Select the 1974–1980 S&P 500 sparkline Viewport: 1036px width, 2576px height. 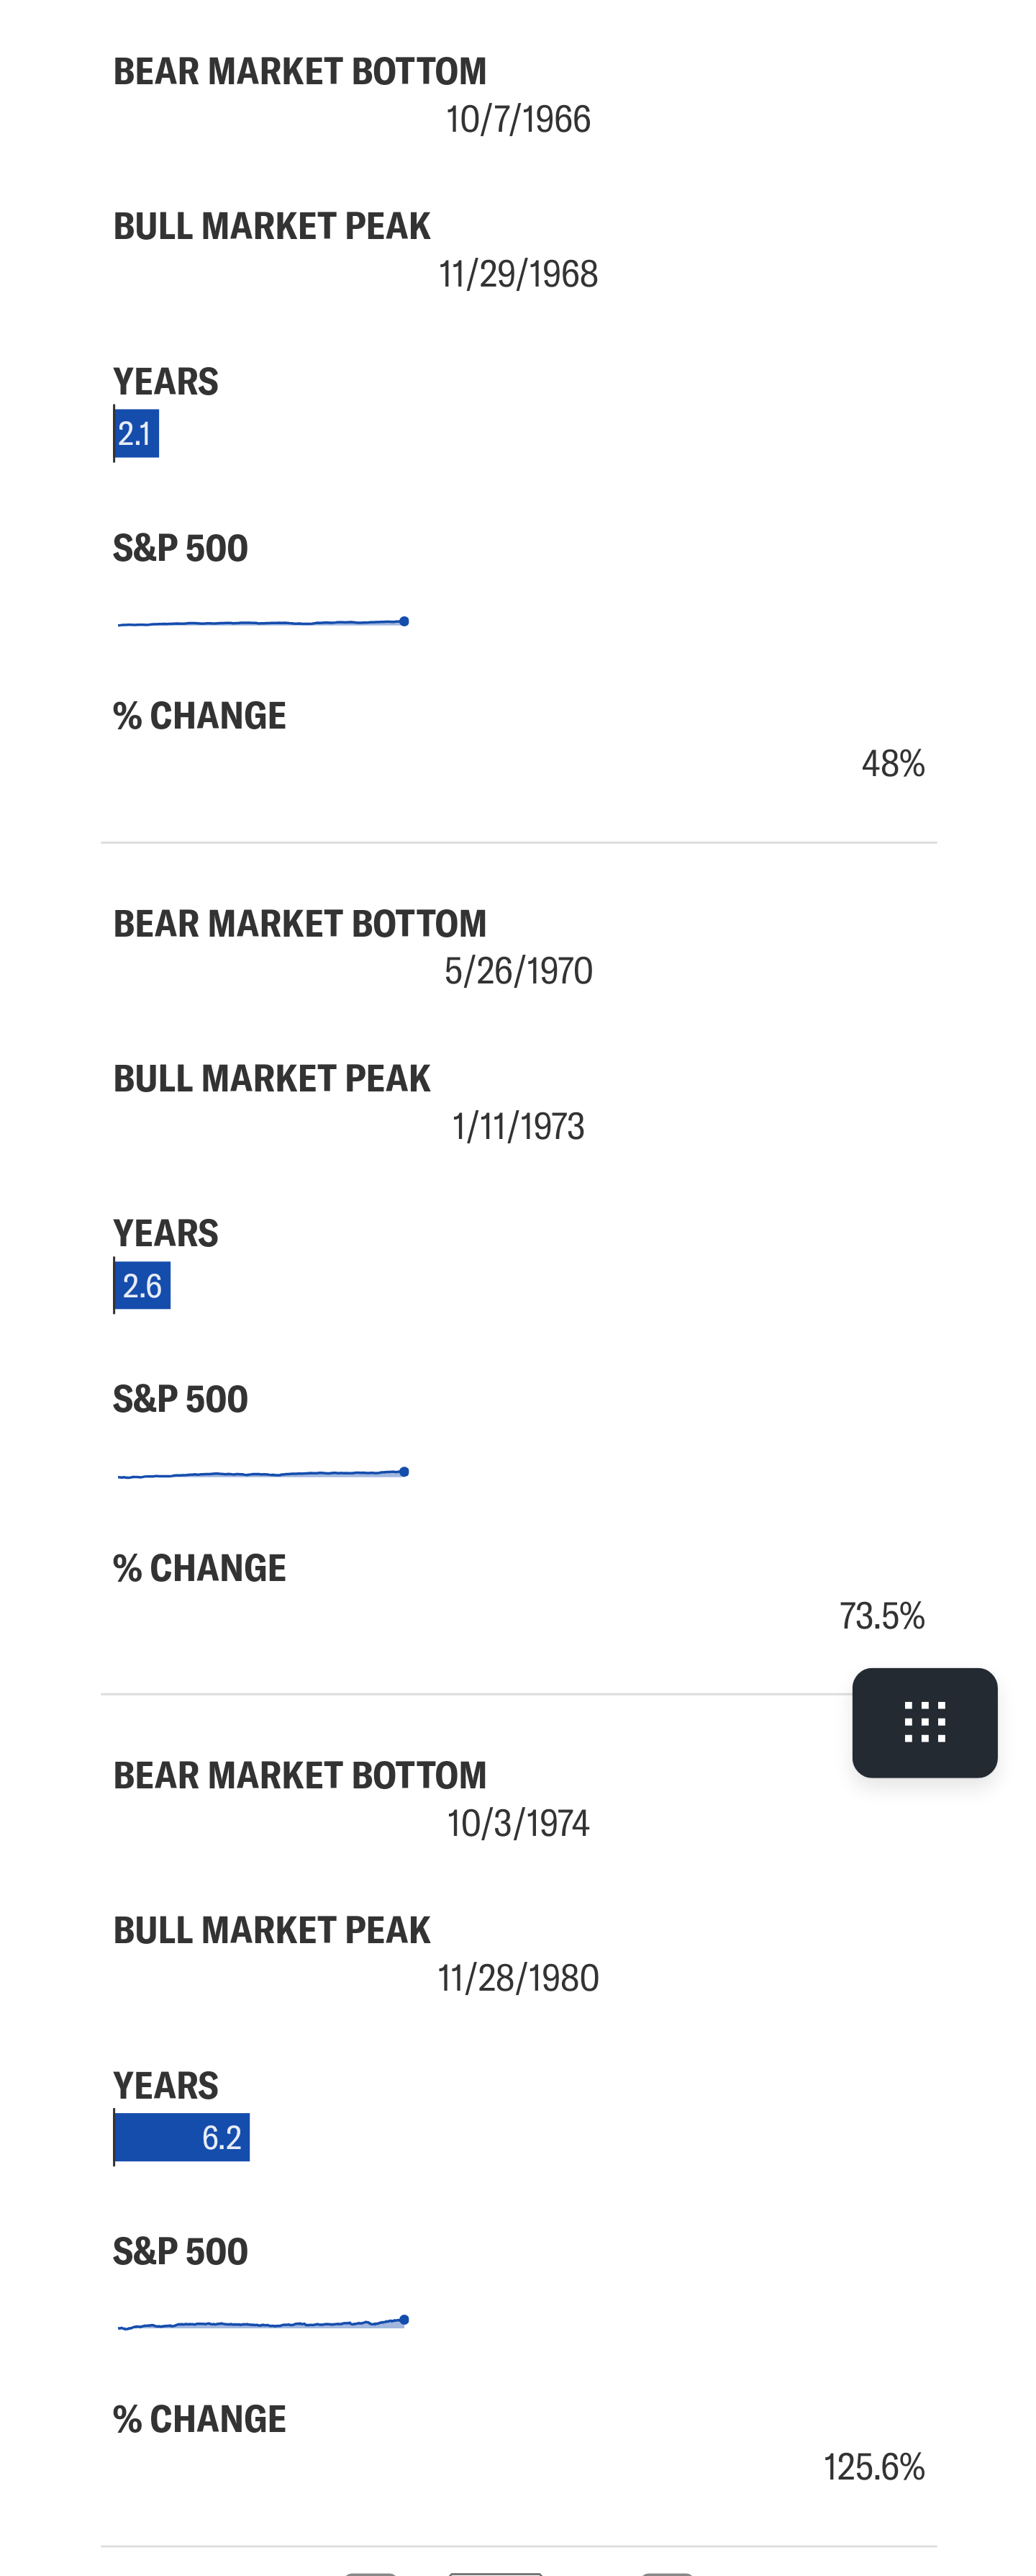coord(263,2323)
